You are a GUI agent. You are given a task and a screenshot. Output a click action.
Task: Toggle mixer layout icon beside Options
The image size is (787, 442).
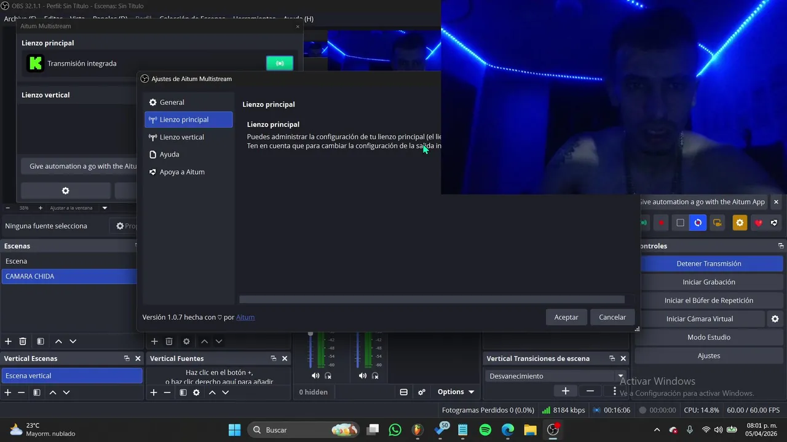click(x=404, y=392)
